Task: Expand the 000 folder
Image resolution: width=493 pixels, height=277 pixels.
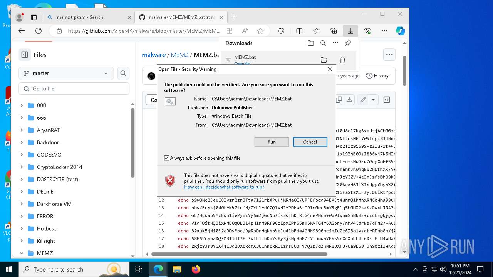Action: (22, 105)
